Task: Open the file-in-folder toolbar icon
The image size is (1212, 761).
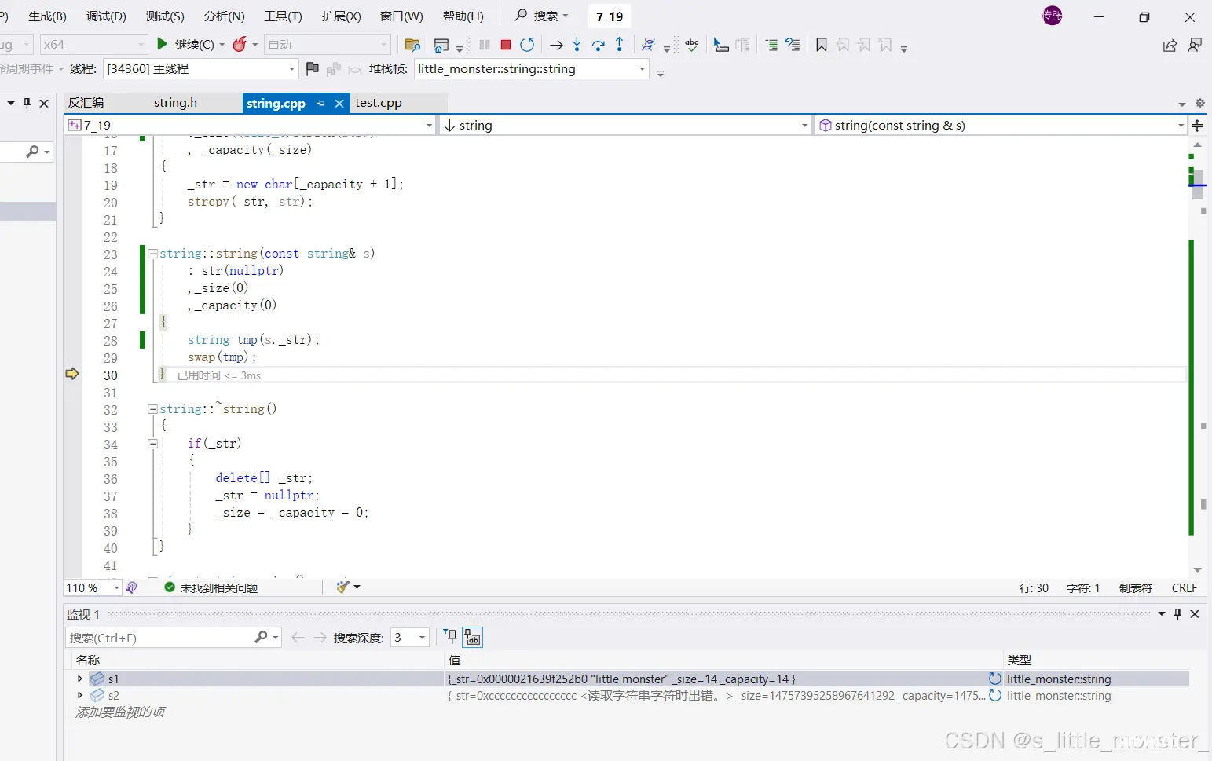Action: point(412,45)
